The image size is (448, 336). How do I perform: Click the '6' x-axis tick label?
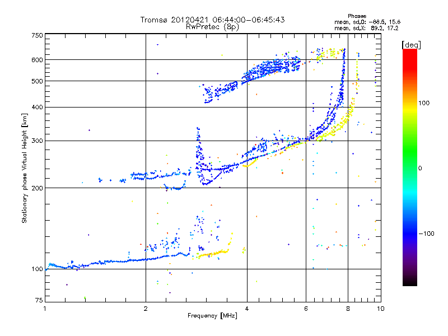coord(306,309)
